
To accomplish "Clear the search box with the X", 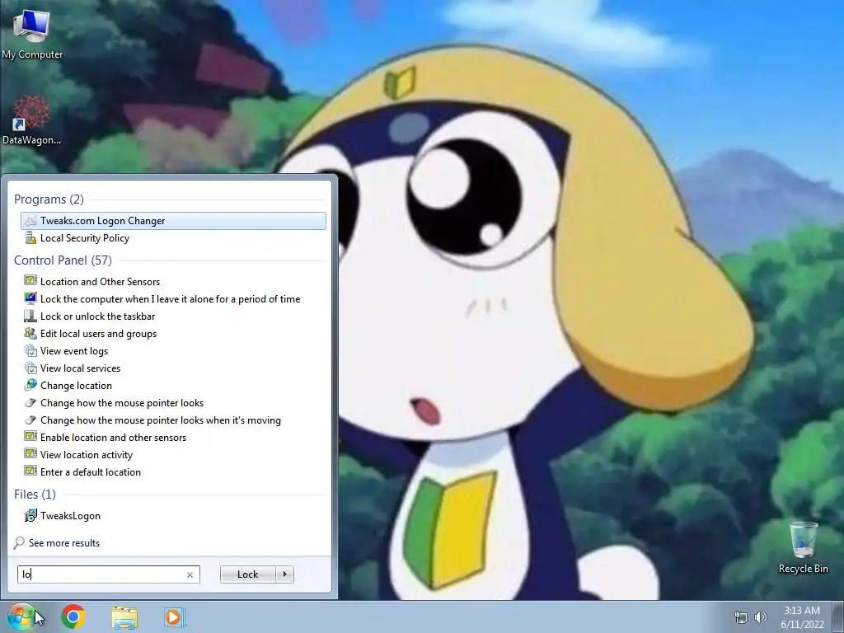I will click(190, 574).
